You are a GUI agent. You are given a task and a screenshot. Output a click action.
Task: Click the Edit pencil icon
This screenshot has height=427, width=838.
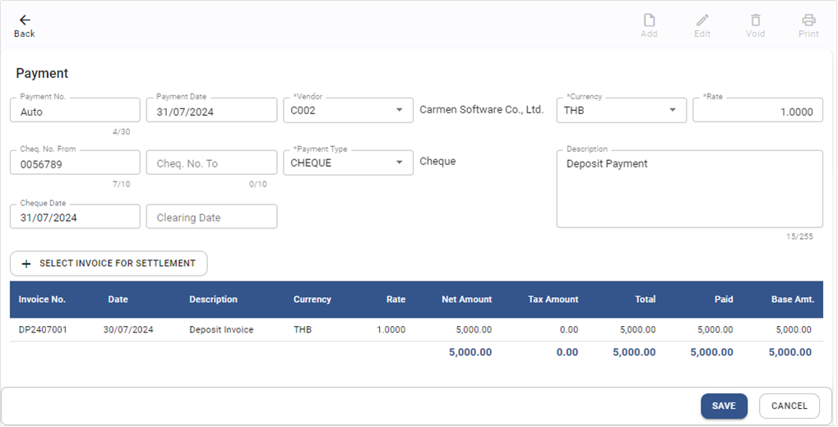pos(701,21)
